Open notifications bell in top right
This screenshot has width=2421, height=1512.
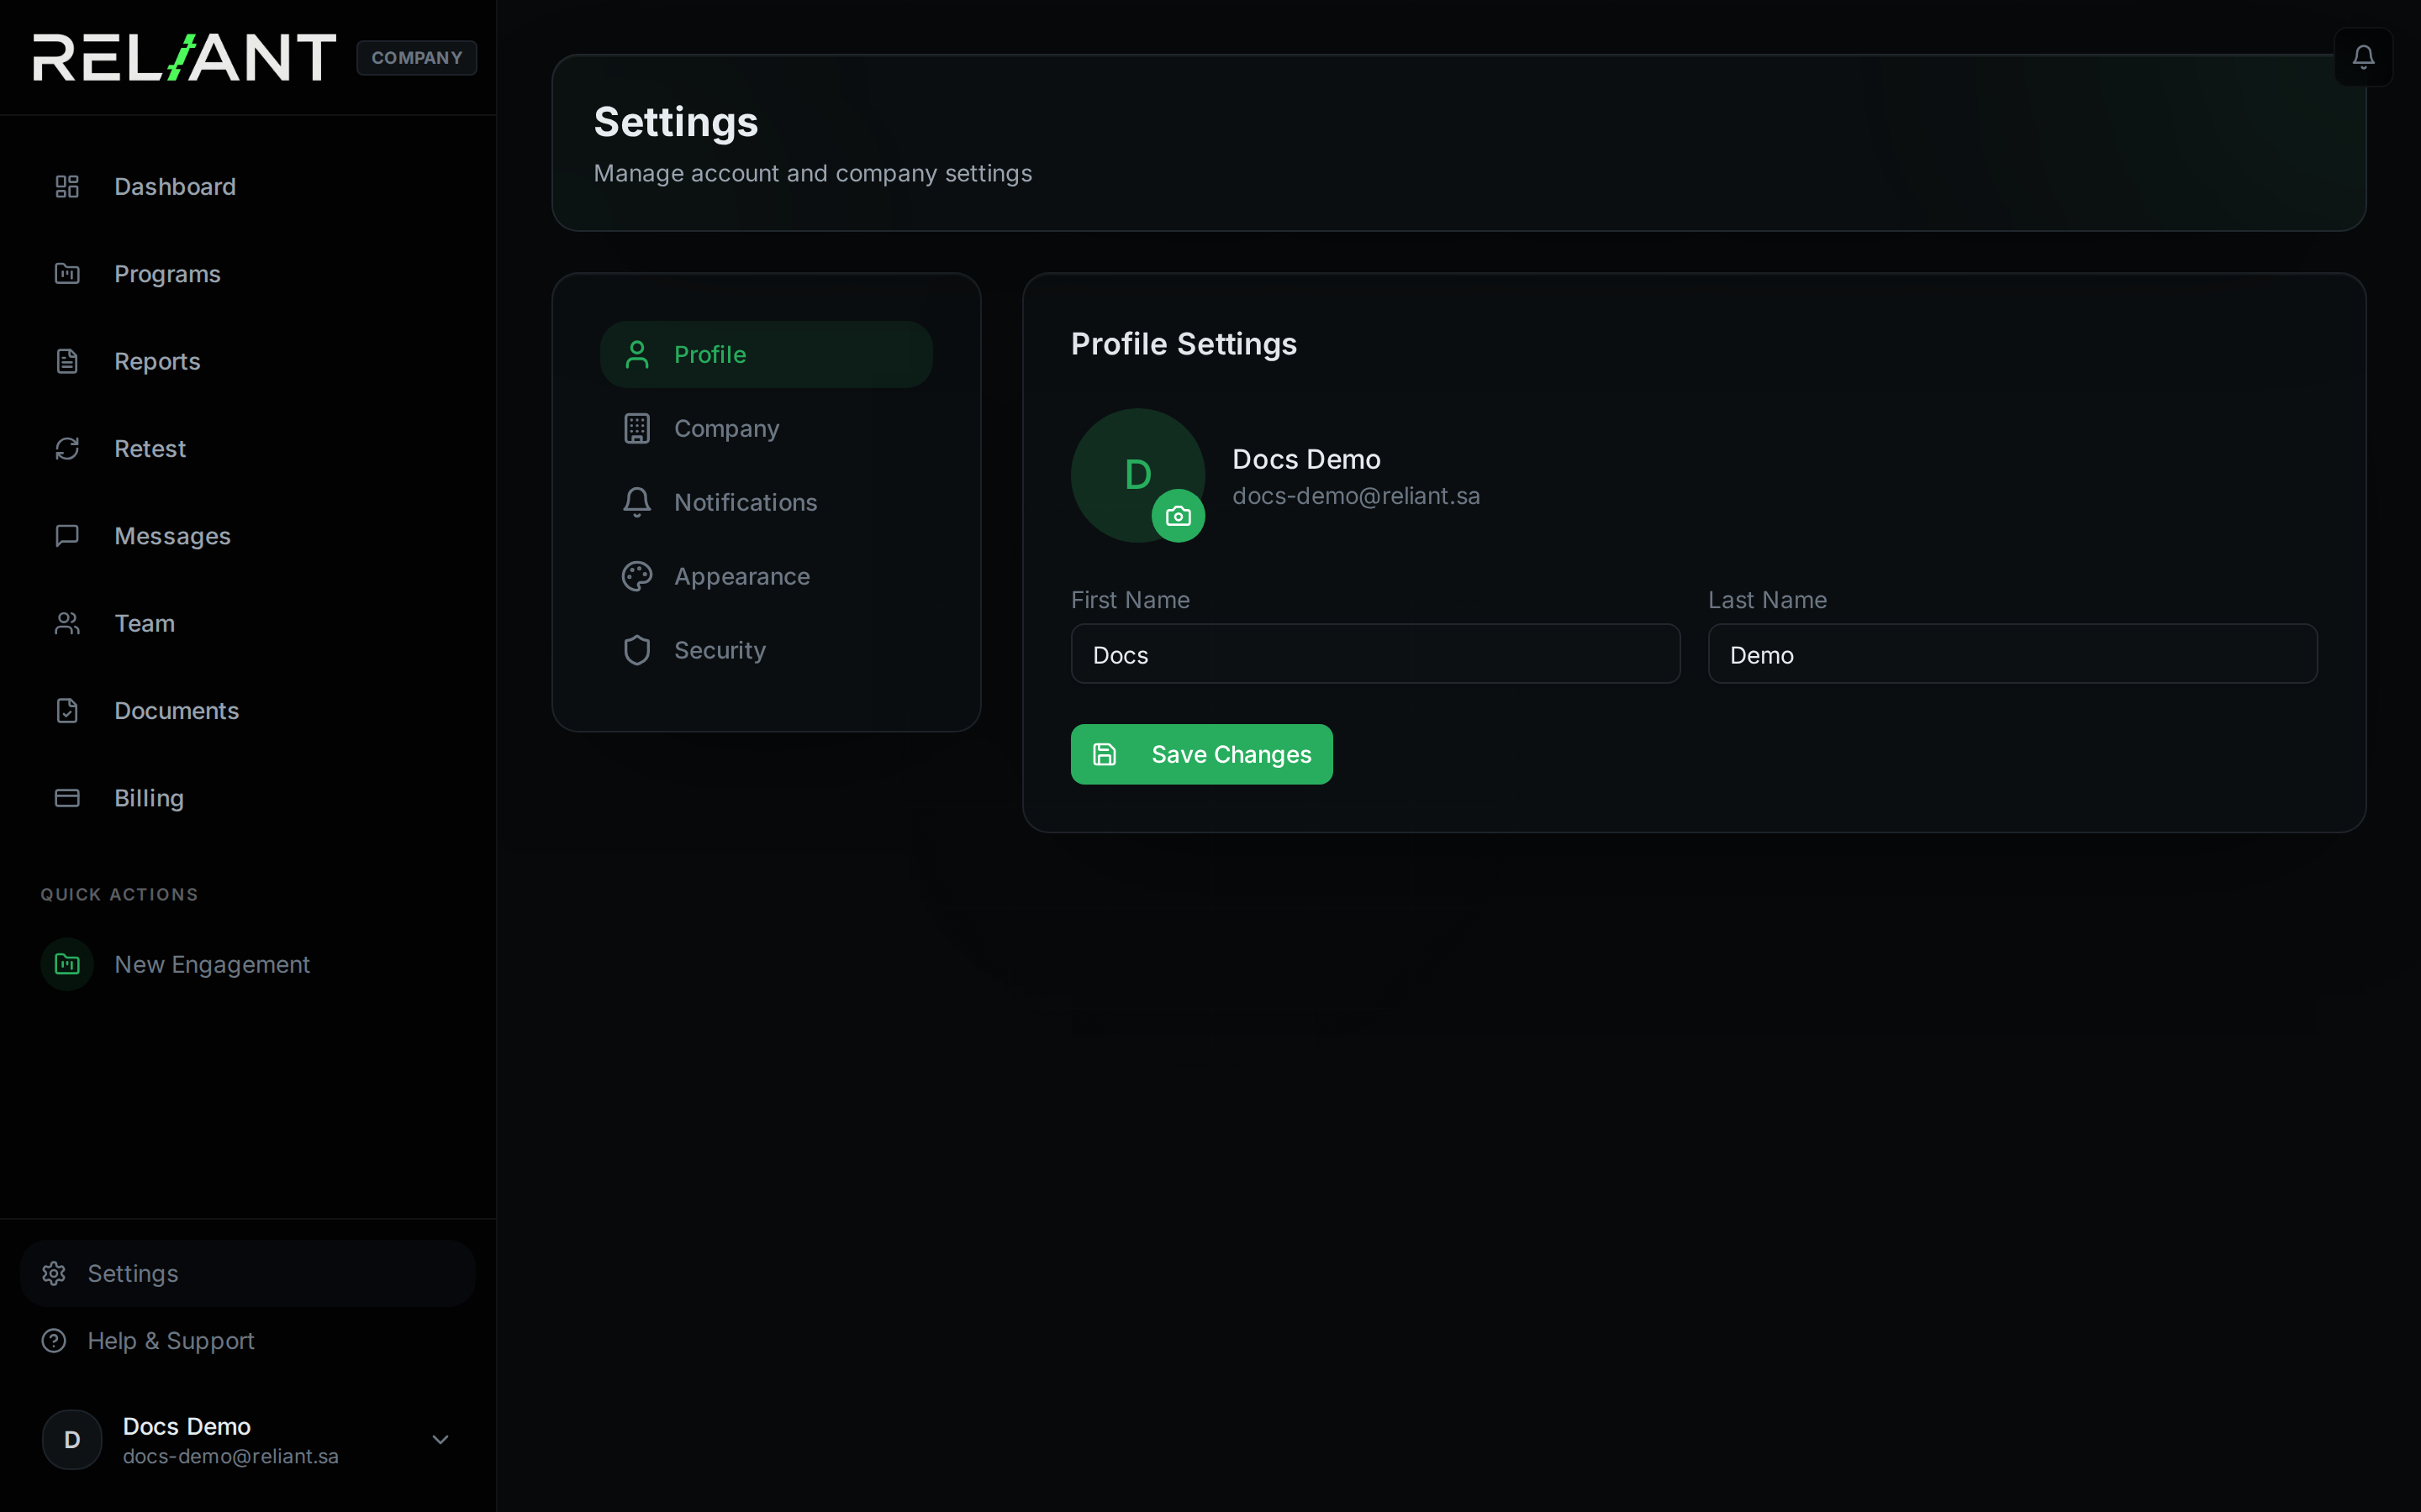[2363, 57]
